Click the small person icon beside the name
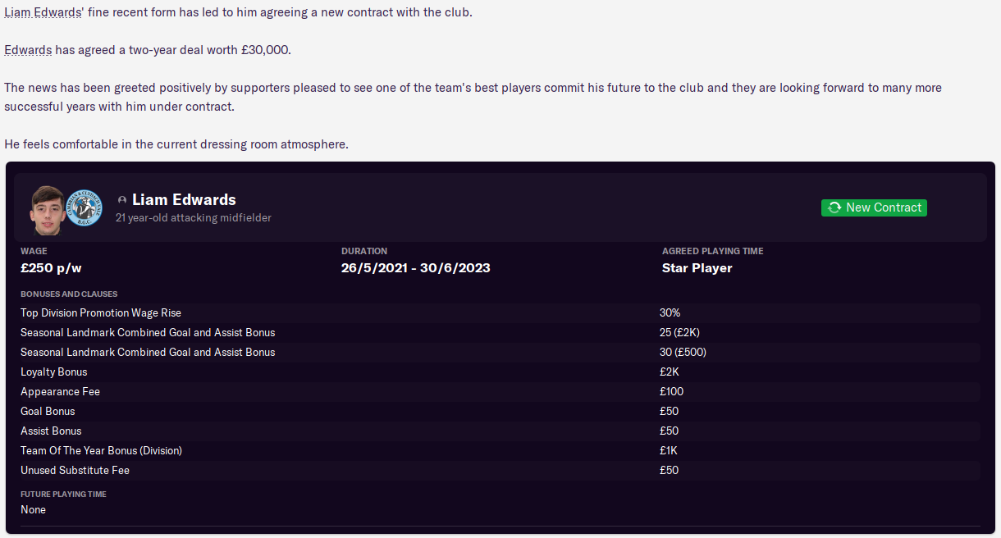 coord(122,200)
